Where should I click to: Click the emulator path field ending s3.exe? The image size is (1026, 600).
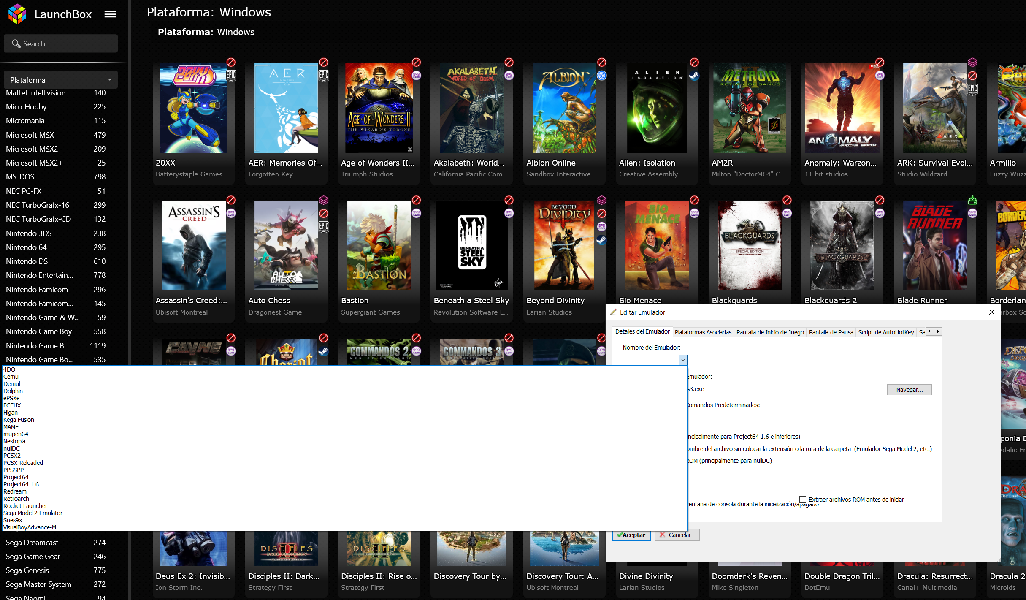point(785,389)
